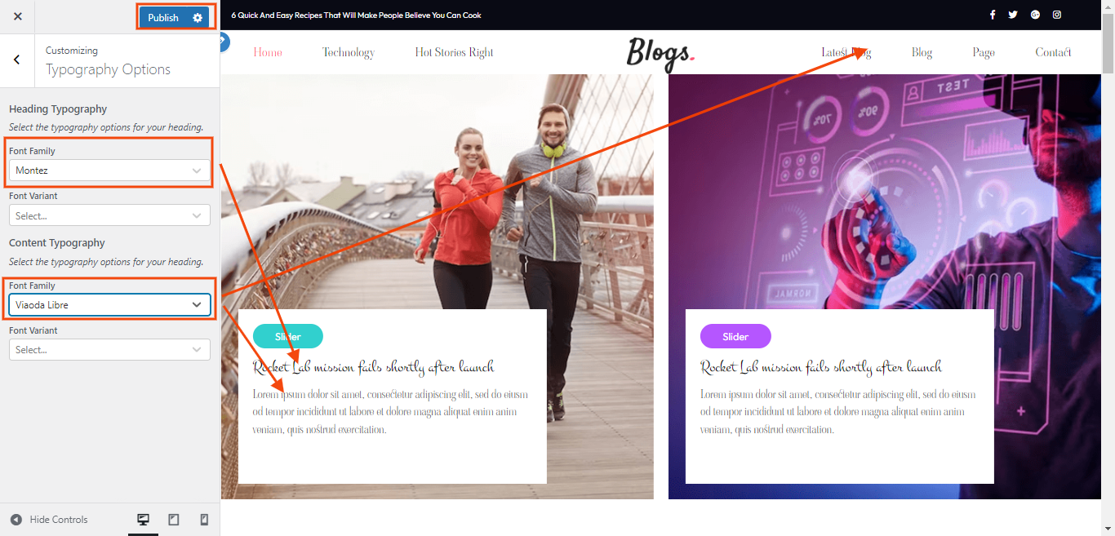Open publish settings gear icon
This screenshot has height=536, width=1115.
click(x=198, y=18)
